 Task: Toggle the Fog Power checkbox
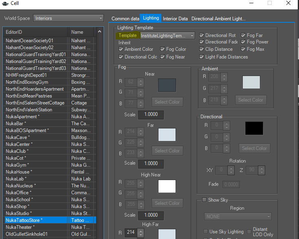coord(243,42)
